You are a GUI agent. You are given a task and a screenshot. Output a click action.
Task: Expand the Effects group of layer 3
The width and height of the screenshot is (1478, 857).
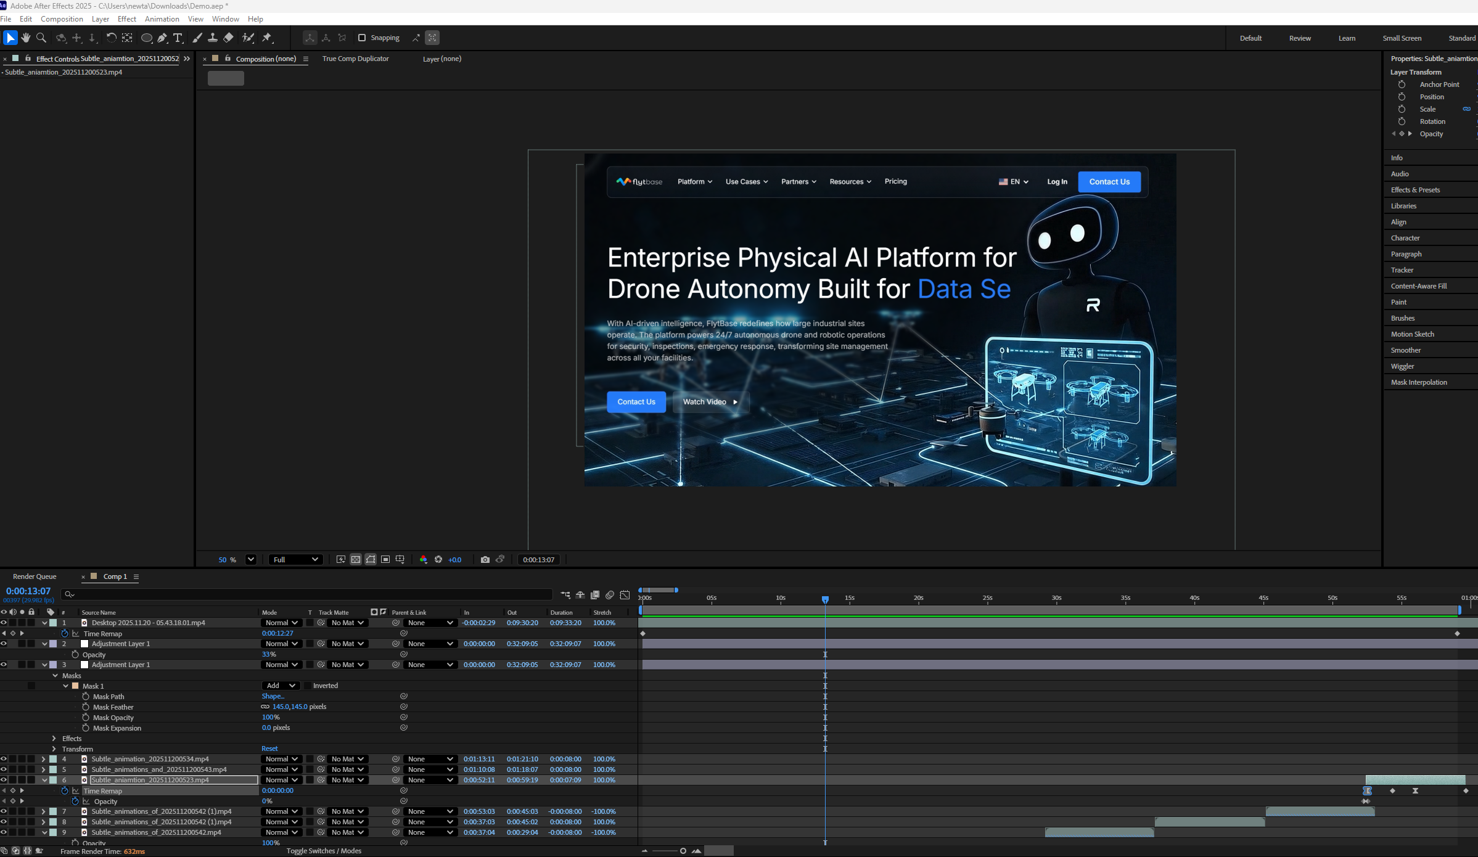click(54, 739)
